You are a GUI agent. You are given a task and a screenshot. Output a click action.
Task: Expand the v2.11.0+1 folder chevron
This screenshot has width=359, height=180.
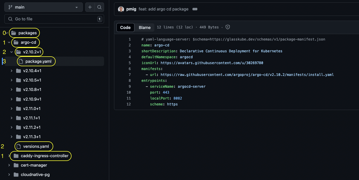pos(11,108)
